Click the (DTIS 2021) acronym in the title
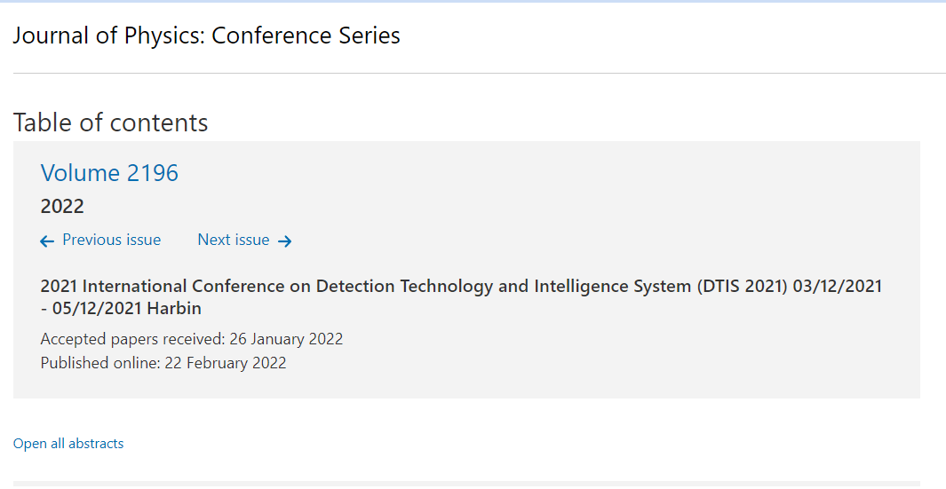This screenshot has width=946, height=489. (742, 286)
